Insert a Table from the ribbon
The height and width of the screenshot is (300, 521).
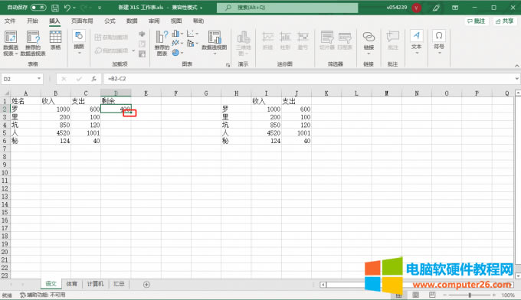[55, 41]
